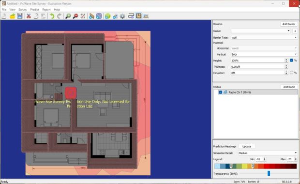Click the right marker on the legend color bar
This screenshot has height=184, width=300.
click(253, 166)
